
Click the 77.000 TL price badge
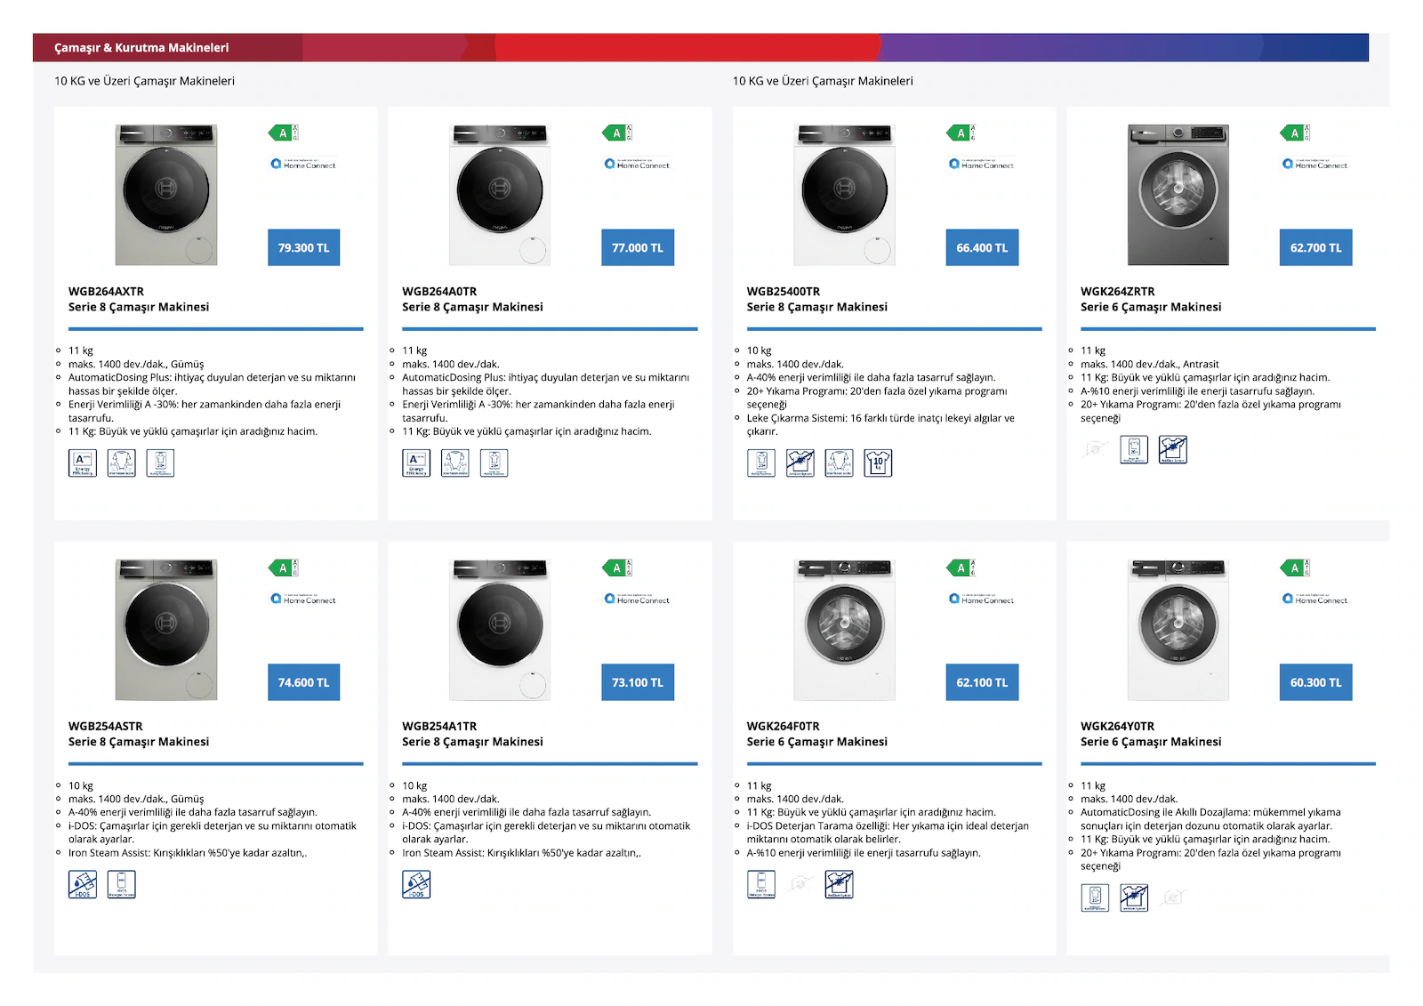click(638, 247)
